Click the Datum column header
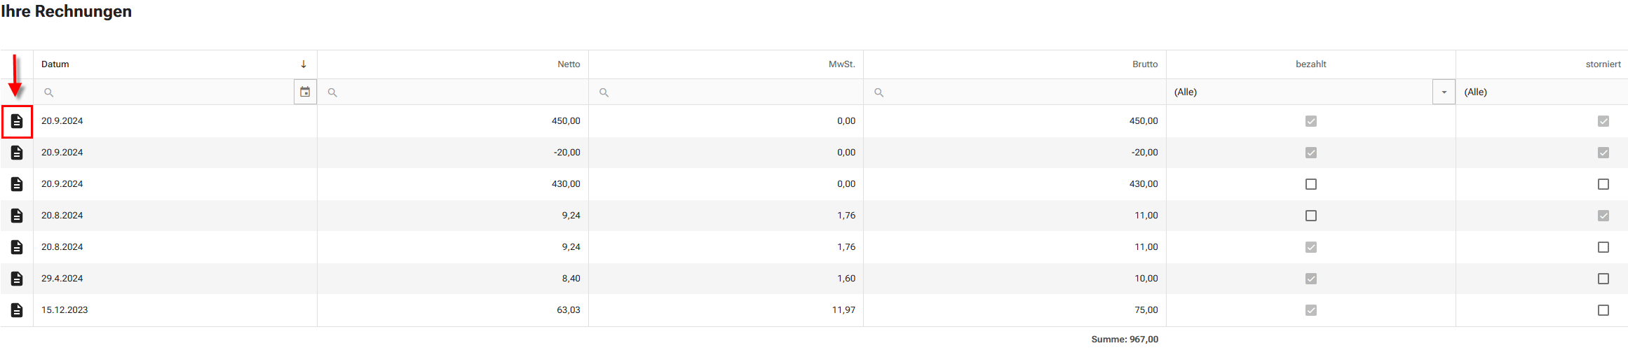The image size is (1628, 348). pyautogui.click(x=55, y=64)
